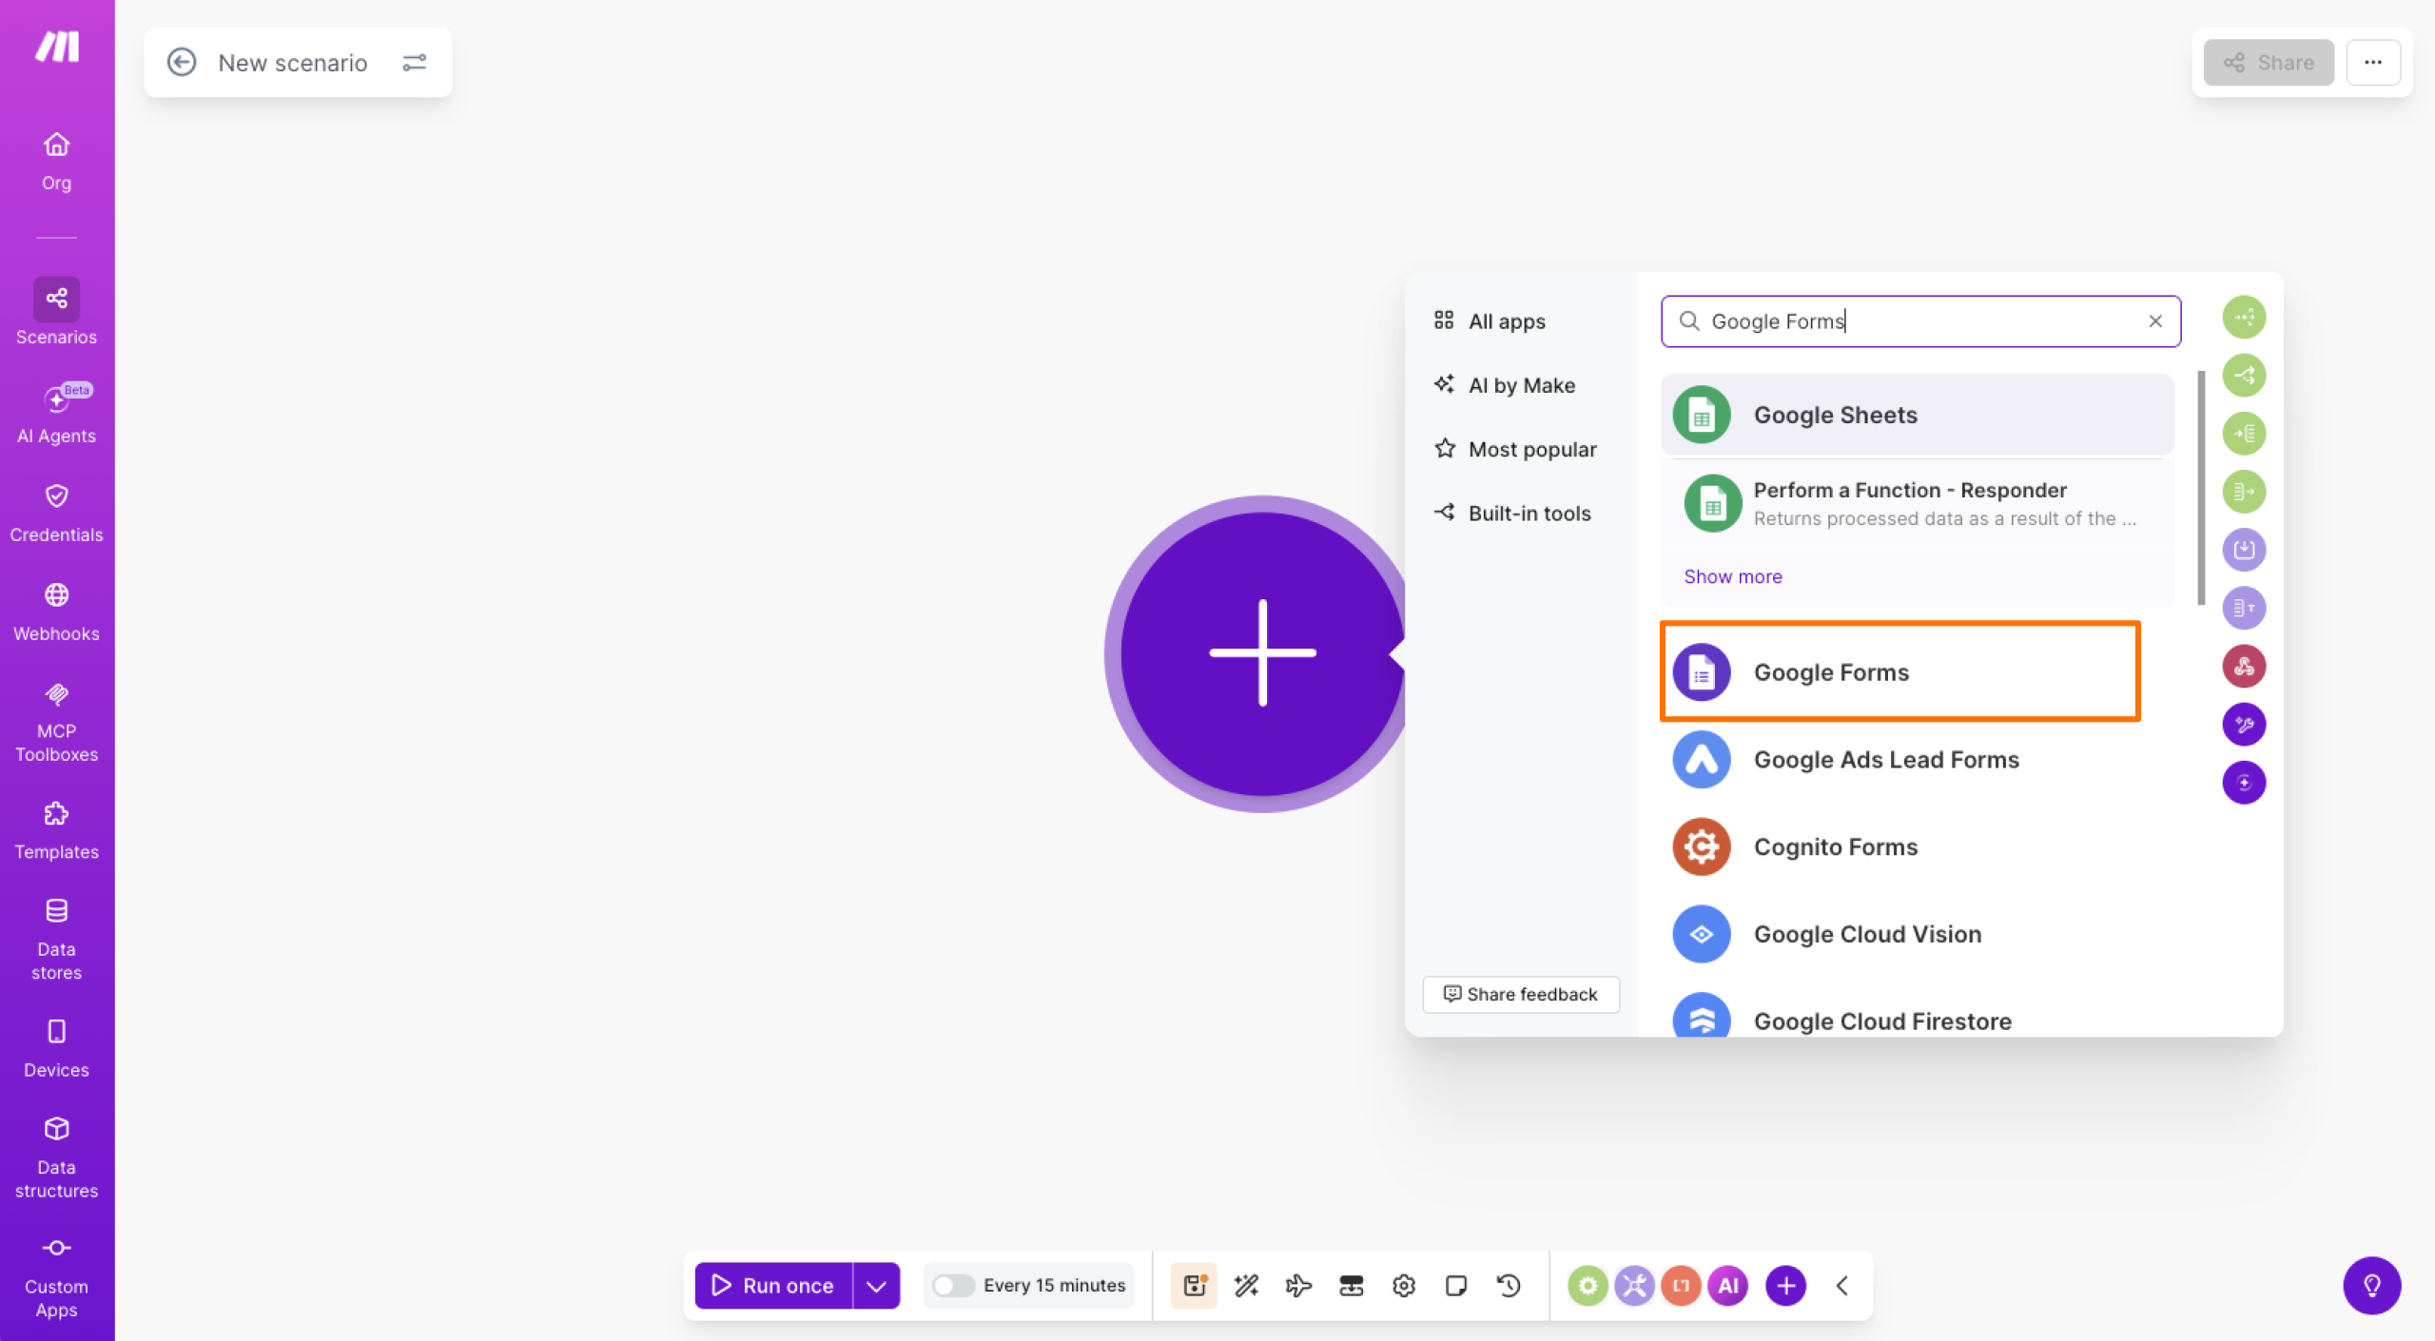2435x1341 pixels.
Task: Open the Webhooks sidebar section
Action: 56,611
